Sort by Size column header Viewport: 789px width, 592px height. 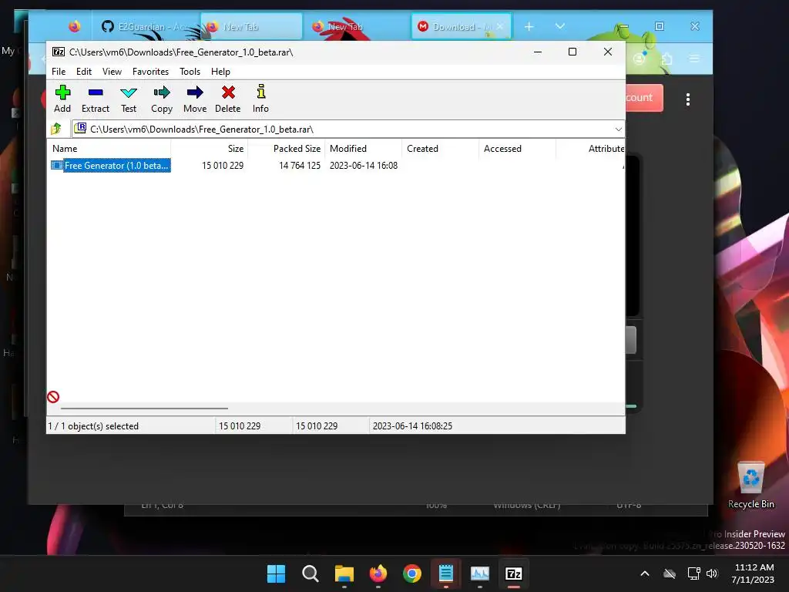[209, 149]
